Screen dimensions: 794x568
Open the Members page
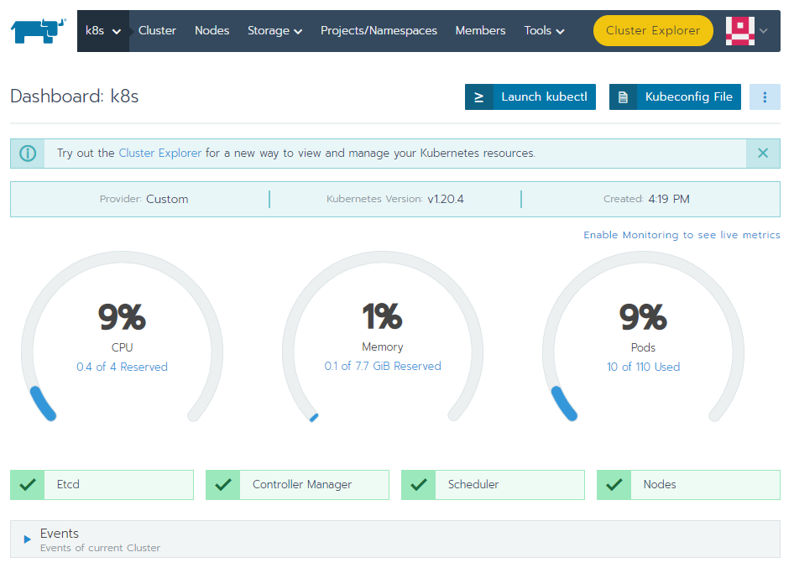coord(480,31)
